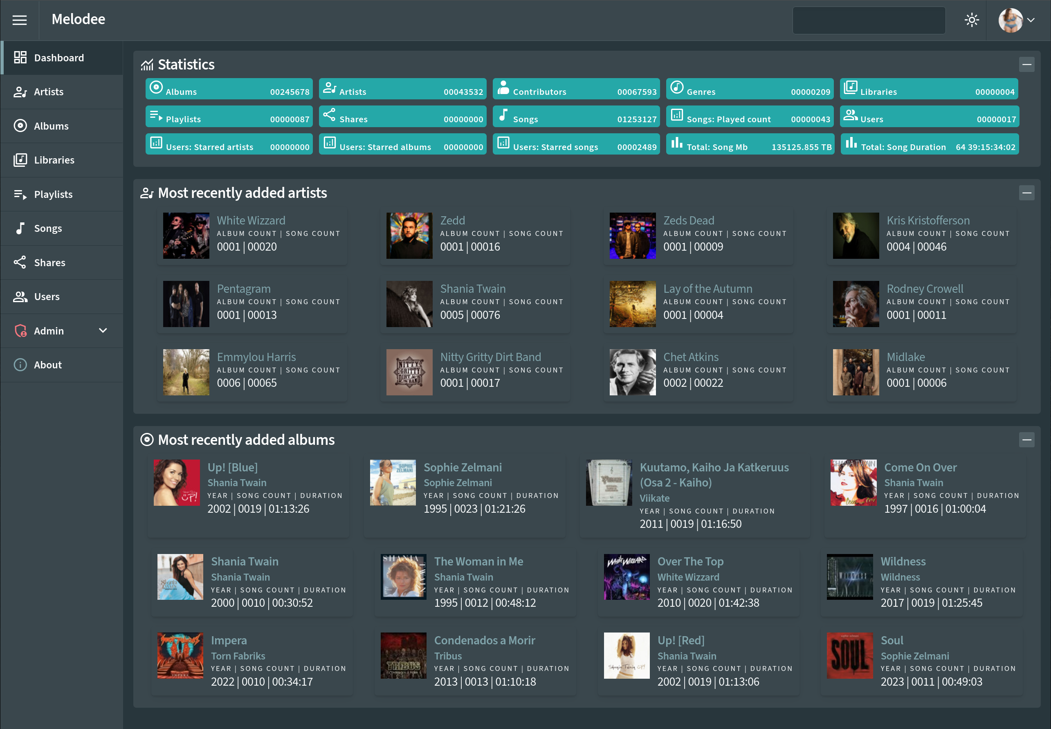Image resolution: width=1051 pixels, height=729 pixels.
Task: Open the Kris Kristofferson artist link
Action: [x=927, y=220]
